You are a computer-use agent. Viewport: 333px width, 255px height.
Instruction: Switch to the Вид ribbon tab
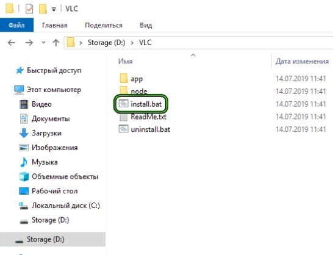(146, 25)
